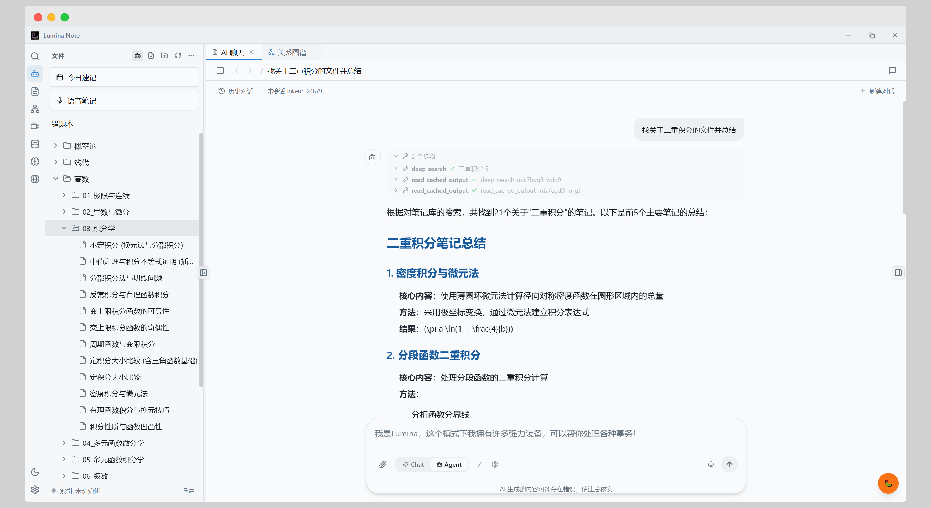The height and width of the screenshot is (508, 931).
Task: Click the refresh file tree icon
Action: (178, 56)
